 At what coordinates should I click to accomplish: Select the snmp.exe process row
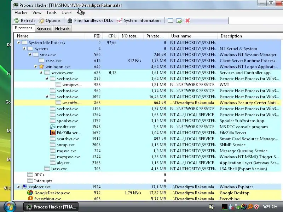[147, 145]
